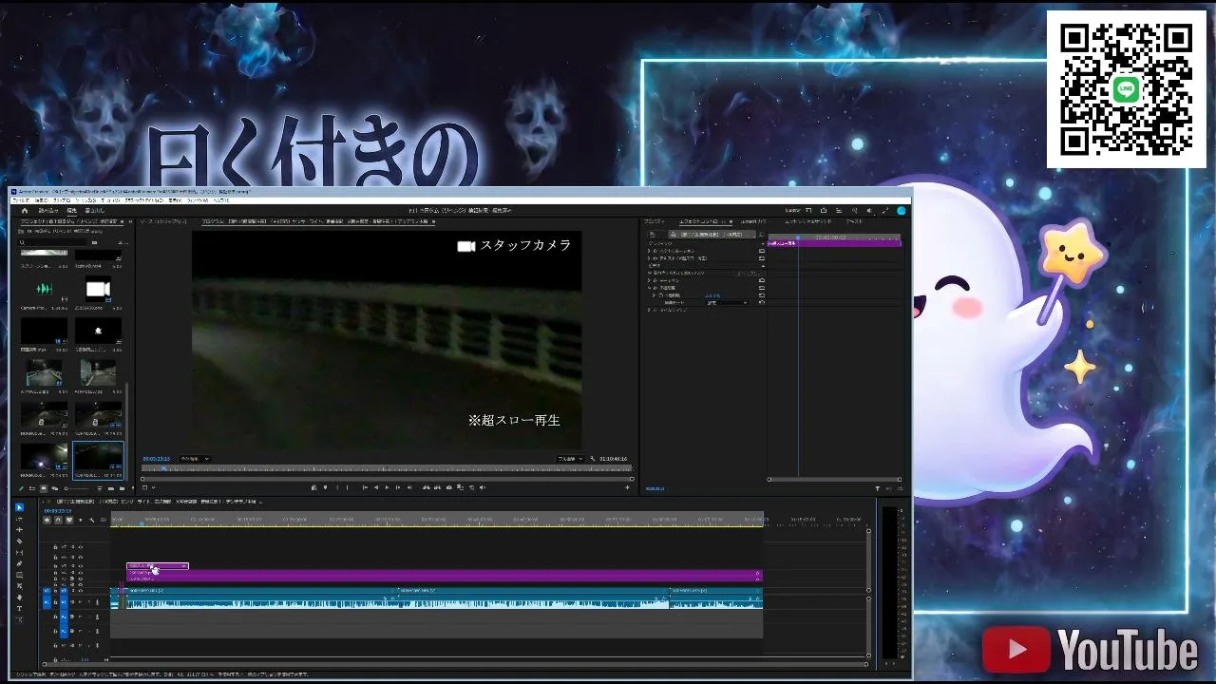Play the sequence in Program monitor
Screen dimensions: 1216x684
click(388, 487)
